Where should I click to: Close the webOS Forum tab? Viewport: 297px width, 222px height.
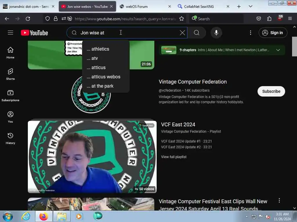(169, 6)
